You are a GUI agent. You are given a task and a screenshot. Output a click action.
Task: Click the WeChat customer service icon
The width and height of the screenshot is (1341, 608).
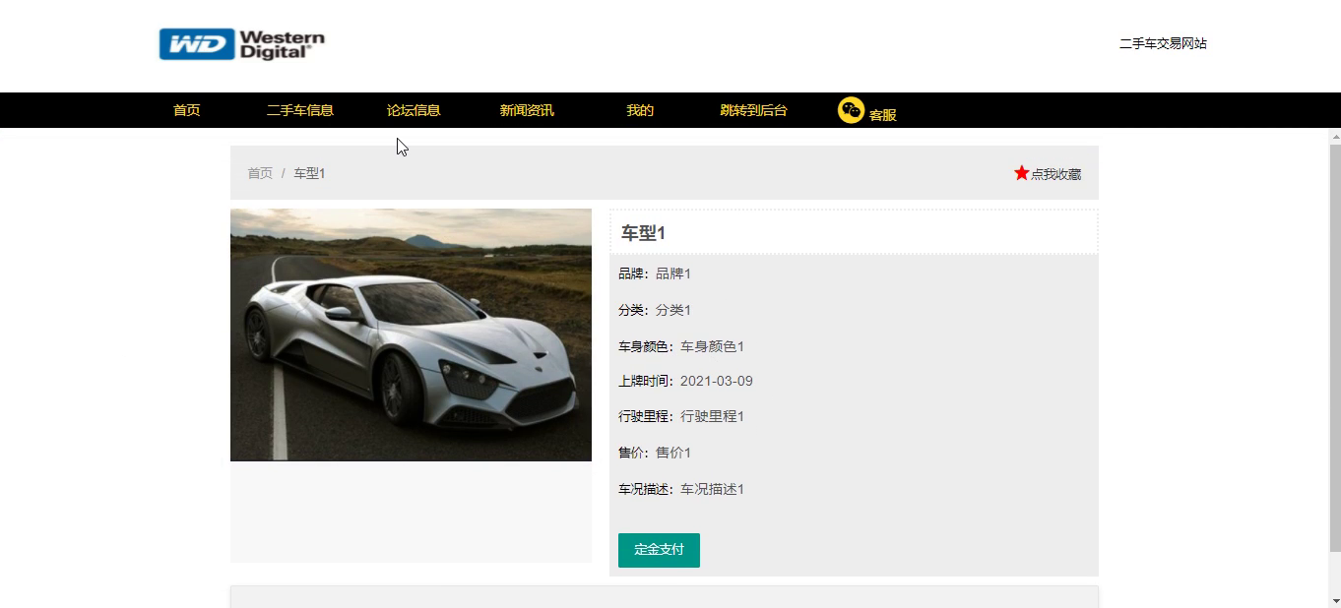click(x=851, y=110)
